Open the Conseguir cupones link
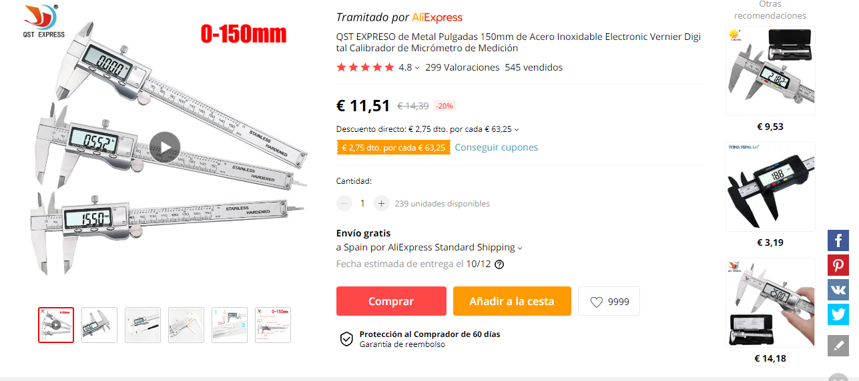This screenshot has height=381, width=859. point(497,147)
